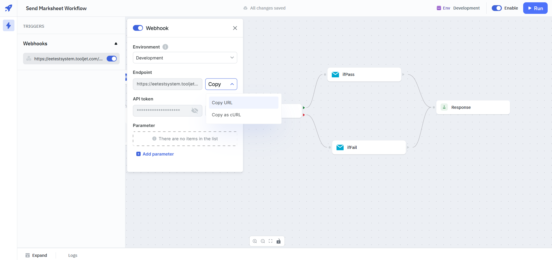Viewport: 552px width, 260px height.
Task: Fit workflow view to screen
Action: [x=270, y=241]
